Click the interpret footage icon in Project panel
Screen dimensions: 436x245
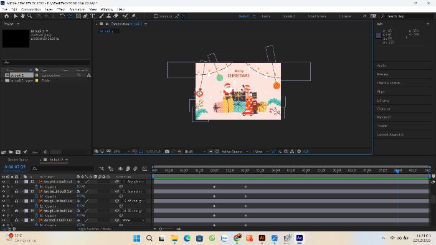pos(4,152)
